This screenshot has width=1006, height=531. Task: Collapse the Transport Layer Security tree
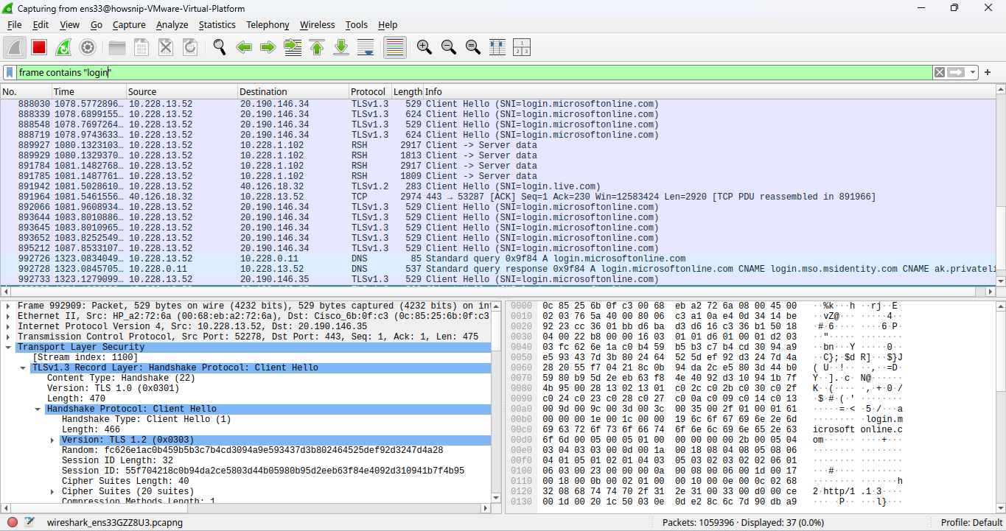click(x=8, y=347)
